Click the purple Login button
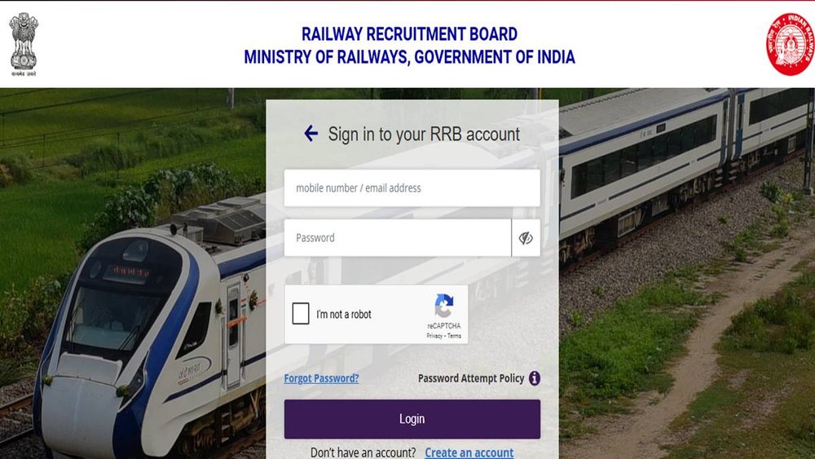 pos(412,419)
